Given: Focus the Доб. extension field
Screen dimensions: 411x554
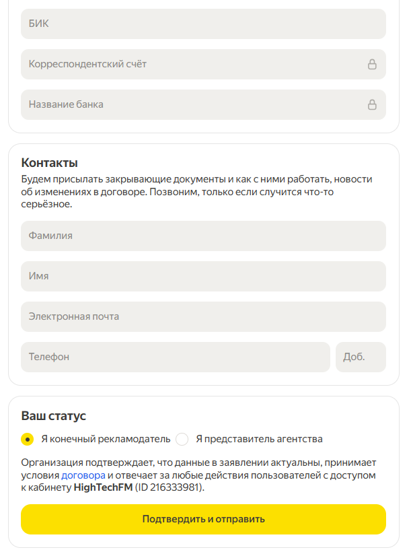Looking at the screenshot, I should (x=361, y=357).
